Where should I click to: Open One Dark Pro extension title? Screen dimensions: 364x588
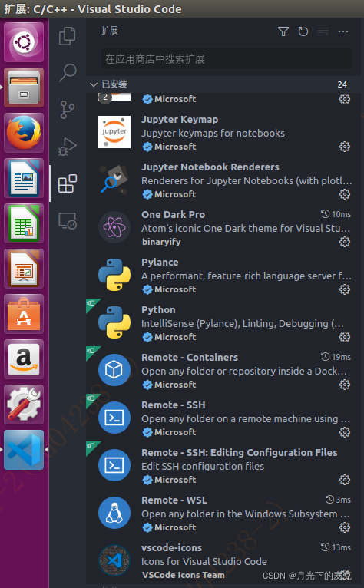[x=173, y=215]
